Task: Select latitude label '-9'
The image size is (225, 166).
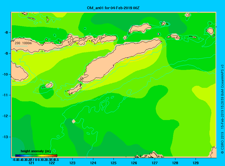Action: tap(6, 53)
